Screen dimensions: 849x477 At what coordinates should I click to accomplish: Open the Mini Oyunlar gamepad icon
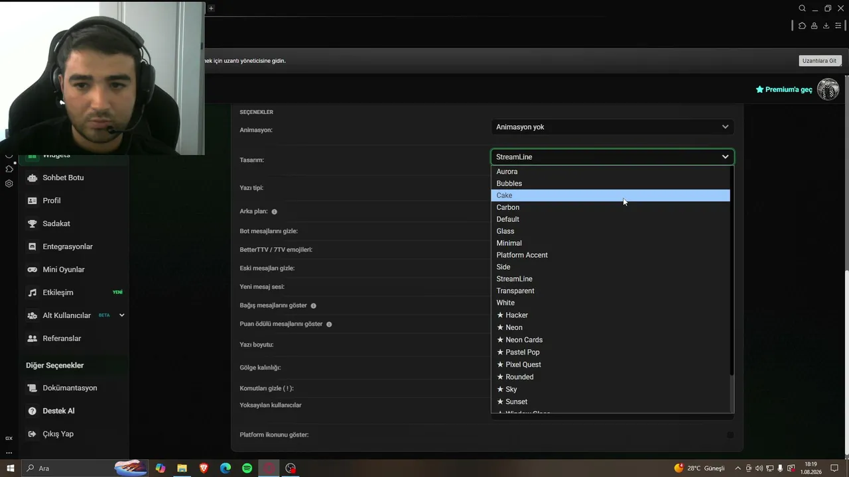(32, 270)
